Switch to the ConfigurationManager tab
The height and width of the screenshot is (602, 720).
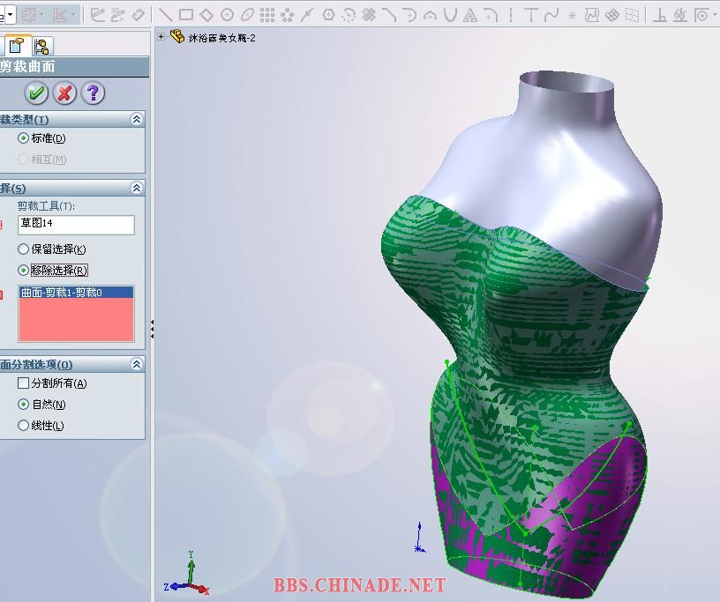coord(42,47)
